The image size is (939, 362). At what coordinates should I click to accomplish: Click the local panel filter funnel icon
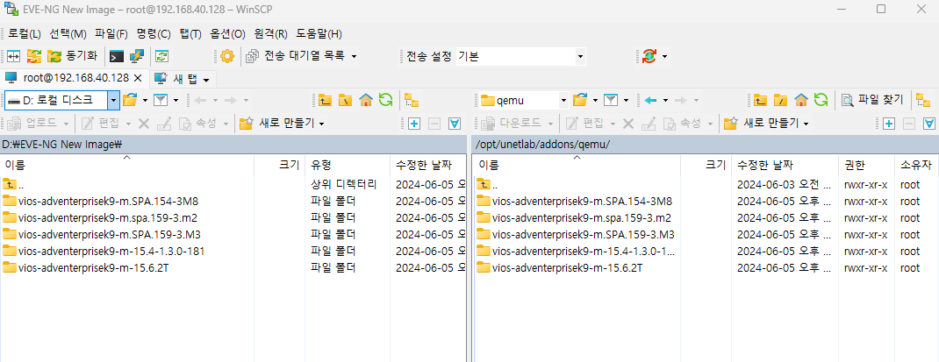click(x=161, y=100)
